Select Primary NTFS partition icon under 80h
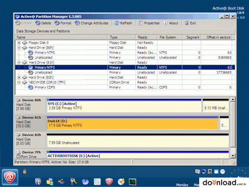Viewport: 249px width, 187px height. (30, 53)
